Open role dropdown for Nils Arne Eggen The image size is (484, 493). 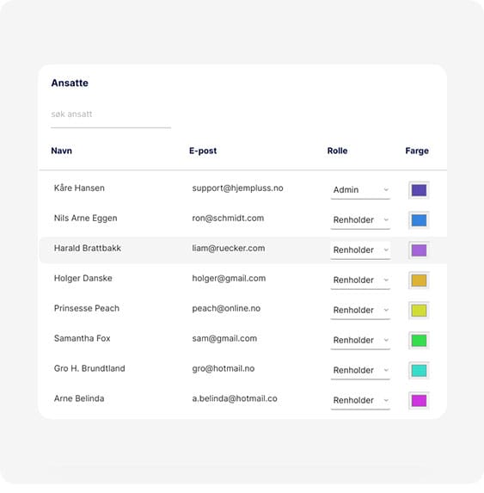pos(360,220)
